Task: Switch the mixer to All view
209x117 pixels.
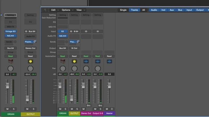Action: (x=144, y=10)
